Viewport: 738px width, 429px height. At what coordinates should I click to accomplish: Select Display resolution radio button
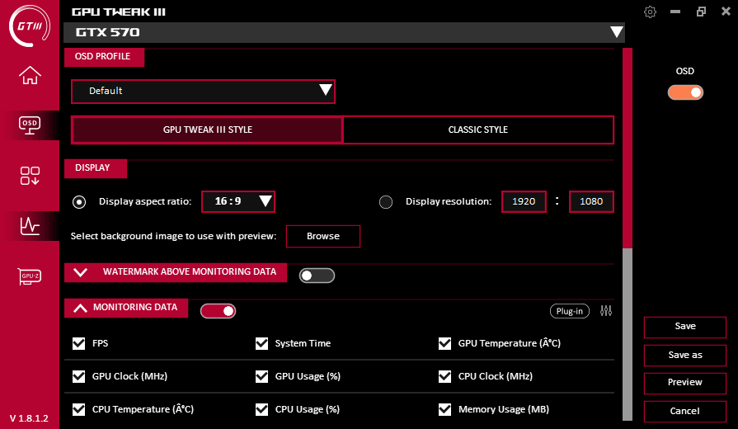(386, 202)
